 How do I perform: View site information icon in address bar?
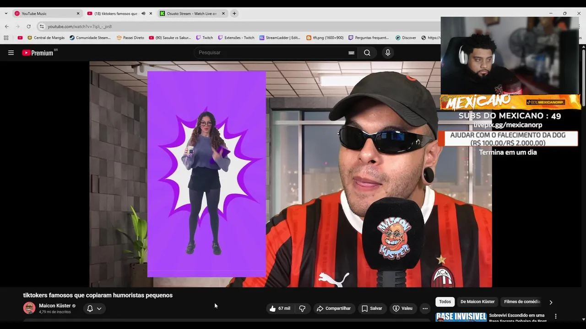point(42,27)
